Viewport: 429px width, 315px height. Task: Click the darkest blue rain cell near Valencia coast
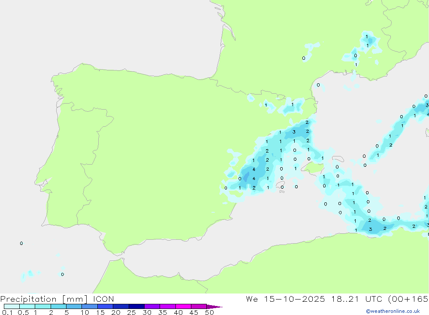[x=246, y=177]
